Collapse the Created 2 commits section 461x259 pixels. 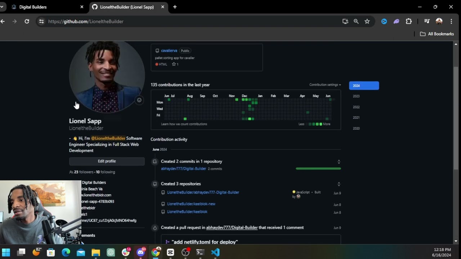click(339, 162)
